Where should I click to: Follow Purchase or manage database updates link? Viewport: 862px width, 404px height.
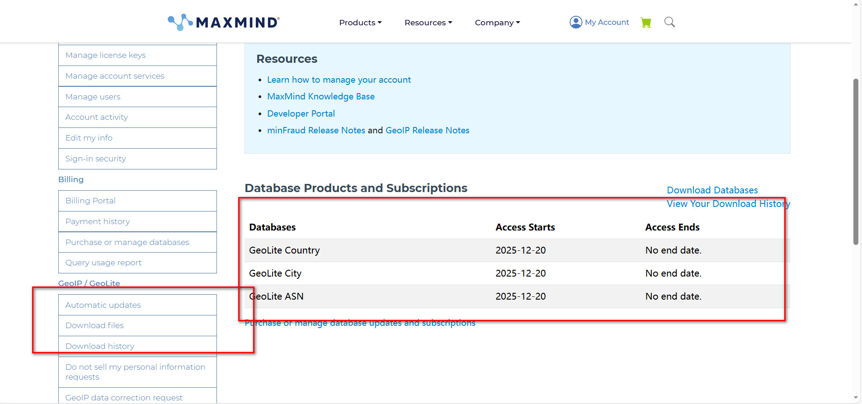point(360,323)
